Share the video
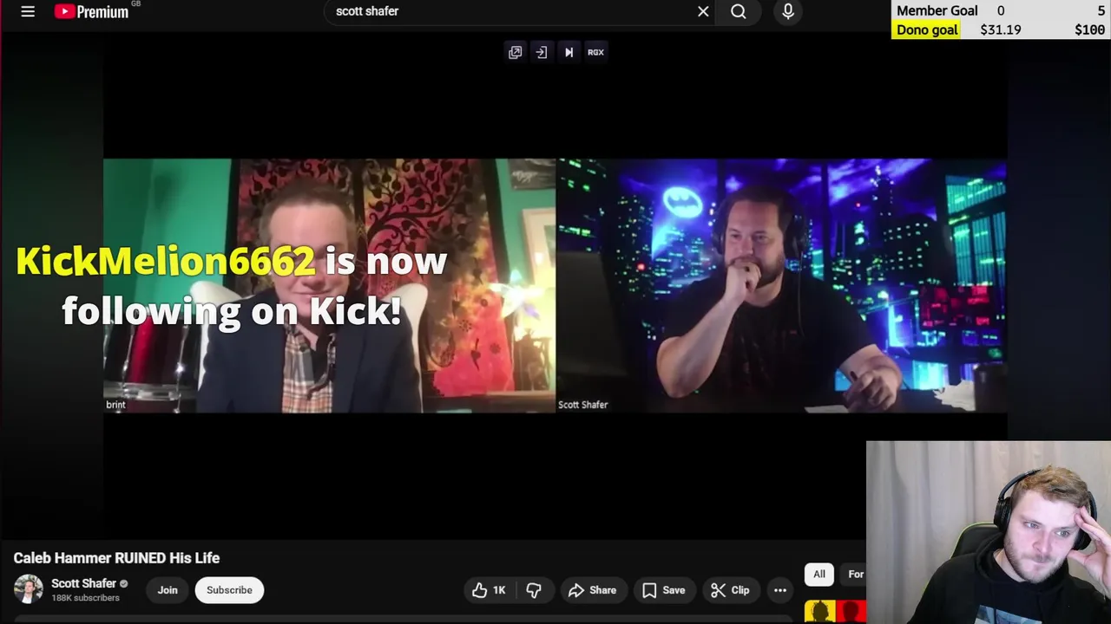Image resolution: width=1111 pixels, height=624 pixels. click(593, 590)
